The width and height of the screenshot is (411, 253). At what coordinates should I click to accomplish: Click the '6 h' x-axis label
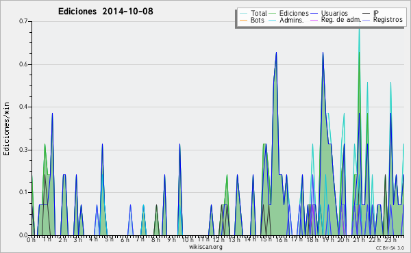(x=125, y=239)
